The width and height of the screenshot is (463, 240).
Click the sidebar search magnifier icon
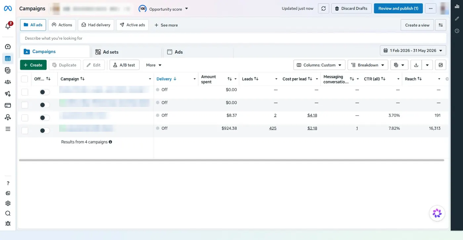8,213
